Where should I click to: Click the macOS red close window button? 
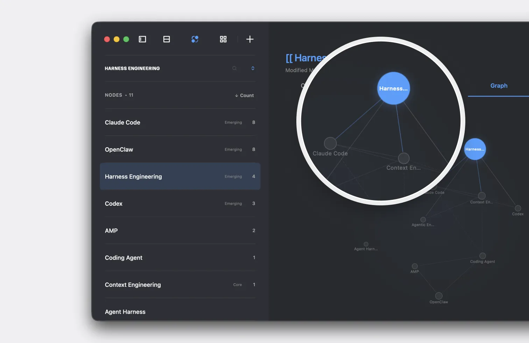tap(107, 39)
